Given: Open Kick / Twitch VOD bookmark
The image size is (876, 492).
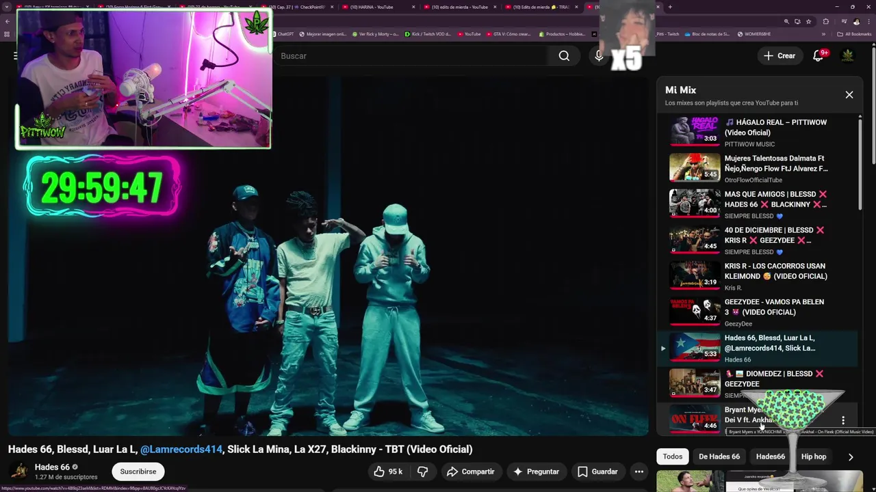Looking at the screenshot, I should 428,33.
